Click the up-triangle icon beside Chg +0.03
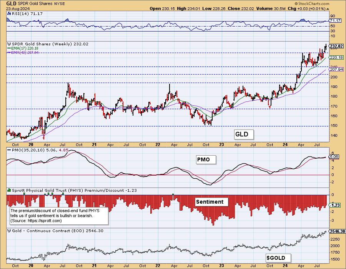 (x=328, y=9)
